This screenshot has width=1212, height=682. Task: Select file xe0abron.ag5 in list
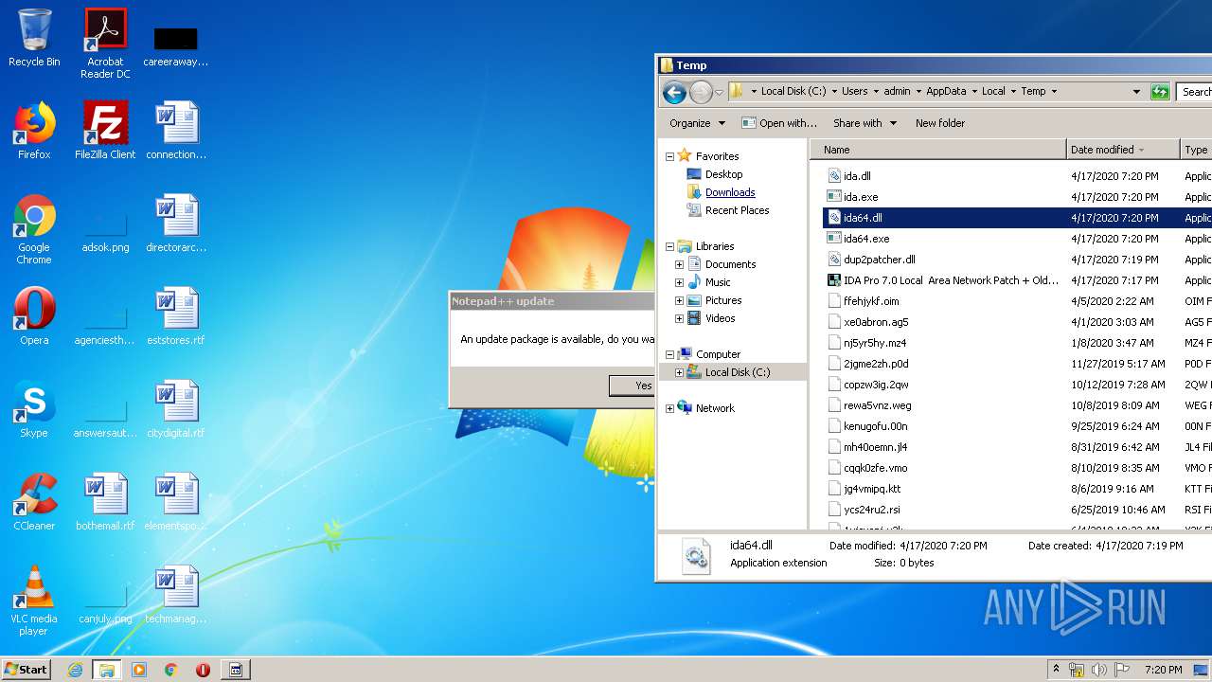coord(876,322)
